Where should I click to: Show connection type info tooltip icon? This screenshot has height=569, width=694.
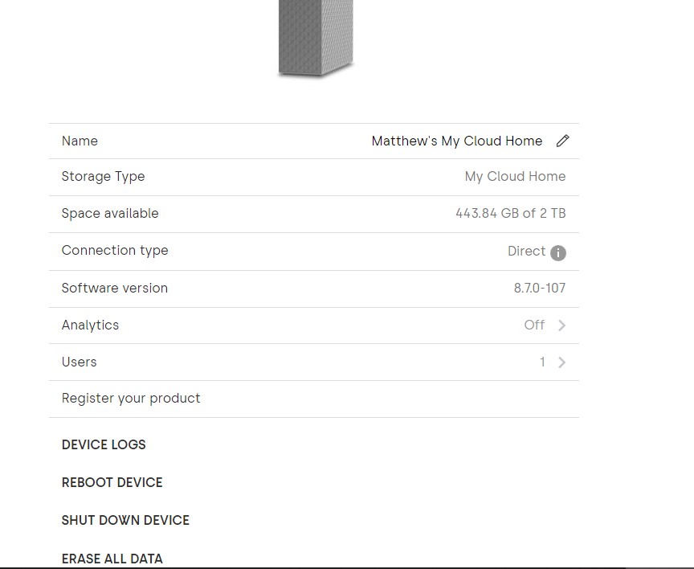point(558,252)
